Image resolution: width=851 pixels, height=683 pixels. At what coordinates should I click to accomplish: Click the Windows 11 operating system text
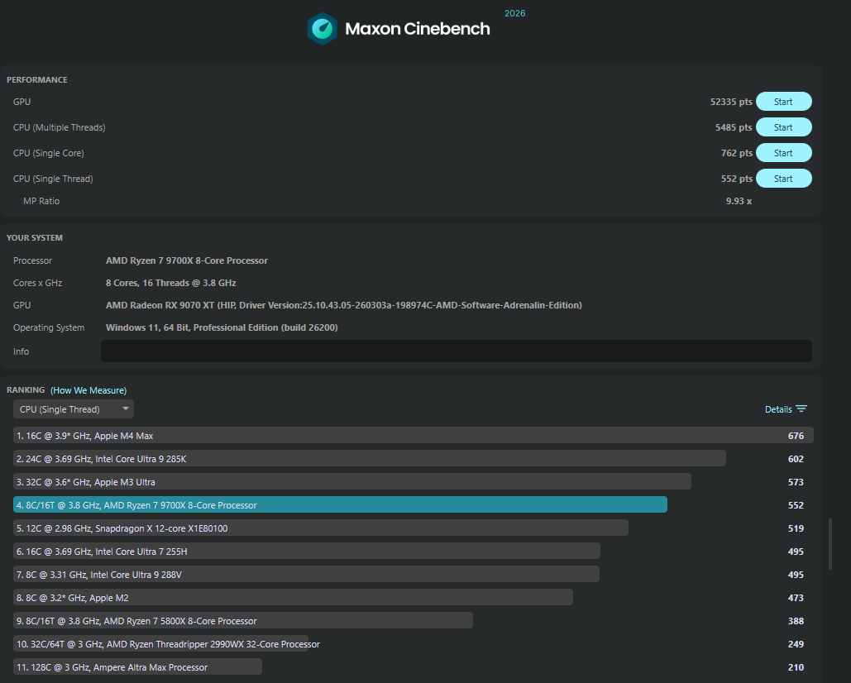222,327
